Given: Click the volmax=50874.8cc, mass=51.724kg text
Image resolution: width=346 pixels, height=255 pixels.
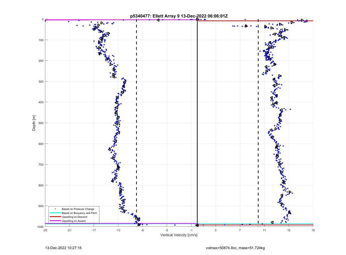Looking at the screenshot, I should coord(235,248).
